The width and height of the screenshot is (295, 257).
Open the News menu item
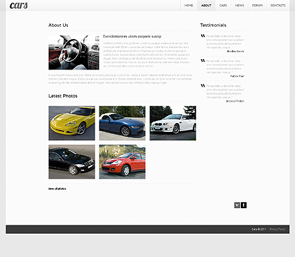click(239, 5)
